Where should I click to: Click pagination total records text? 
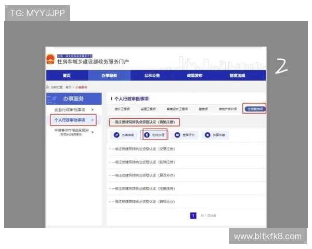click(x=209, y=216)
